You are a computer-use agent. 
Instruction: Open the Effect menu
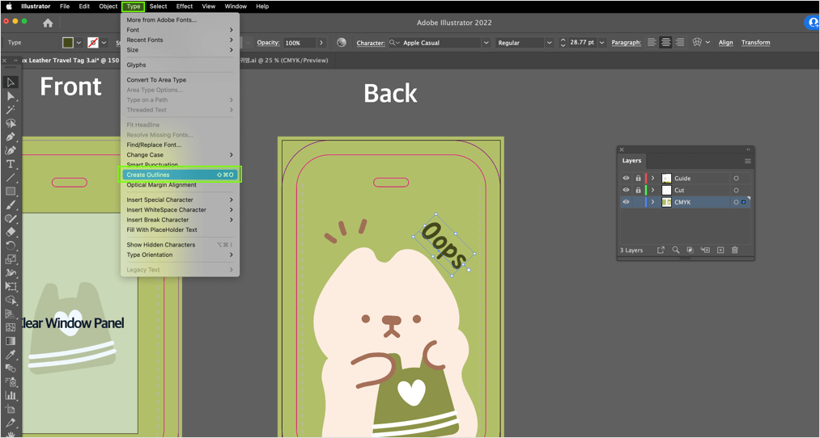point(185,6)
